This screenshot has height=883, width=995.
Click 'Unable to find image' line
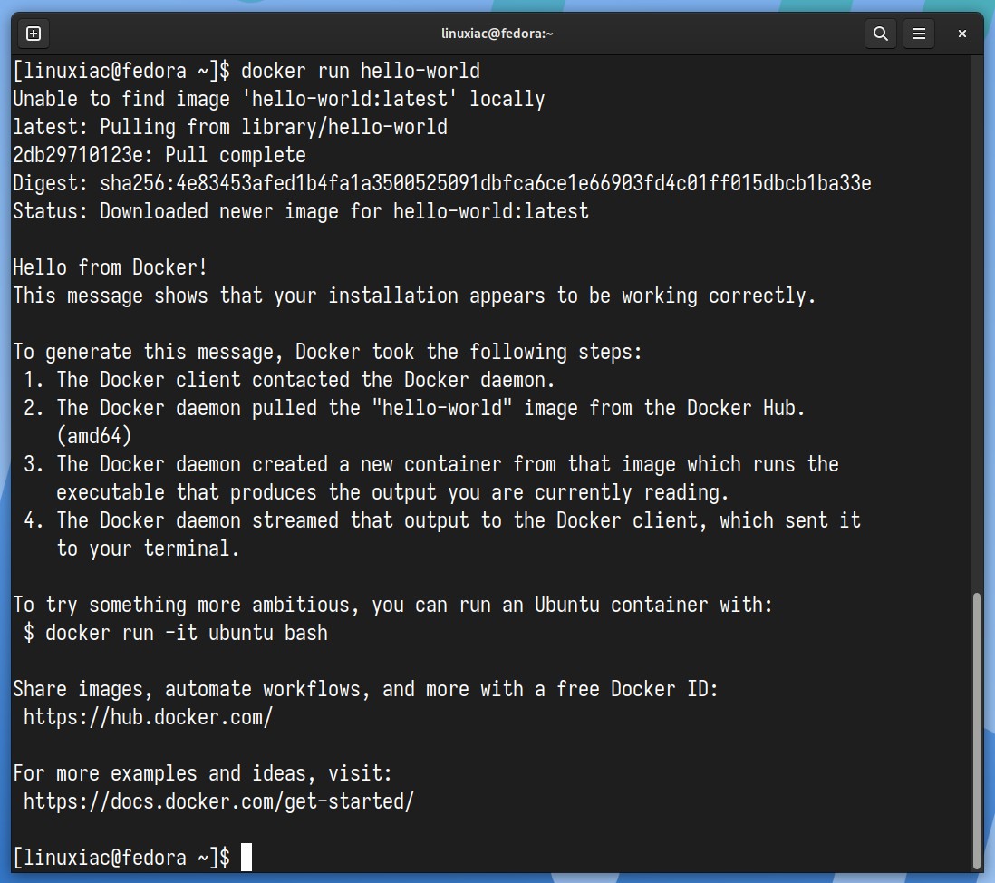pos(279,99)
